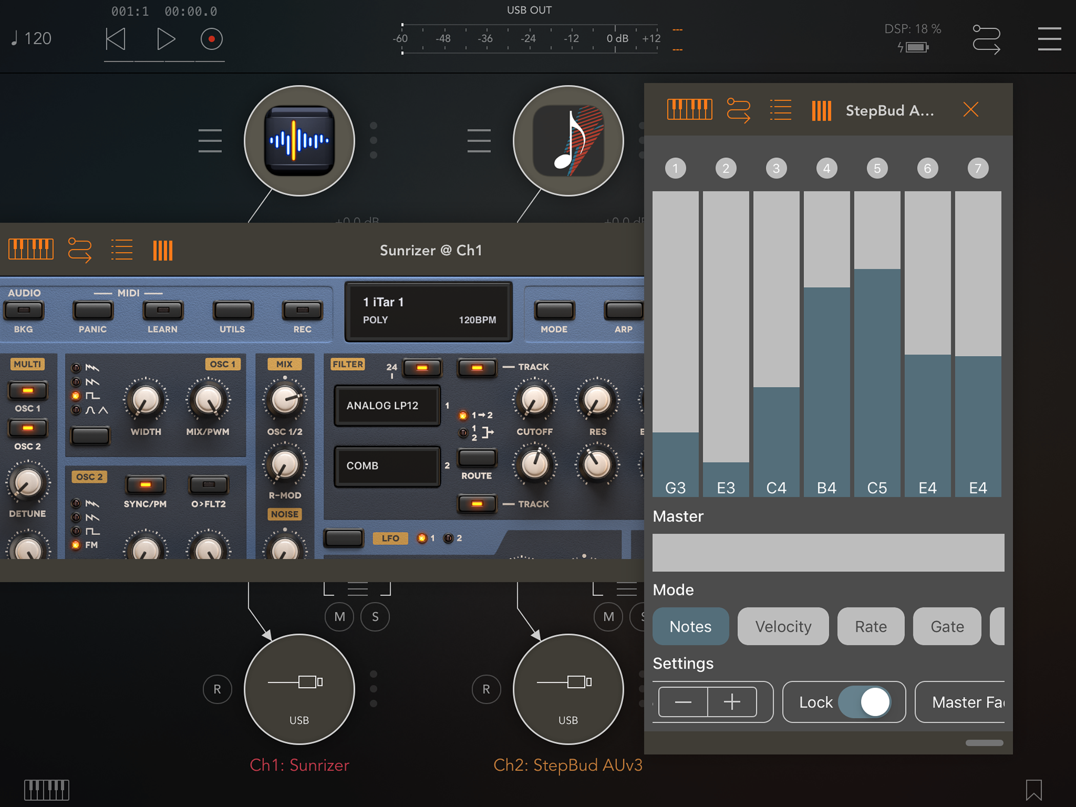Mute channel 1 with M button
Viewport: 1076px width, 807px height.
click(339, 617)
